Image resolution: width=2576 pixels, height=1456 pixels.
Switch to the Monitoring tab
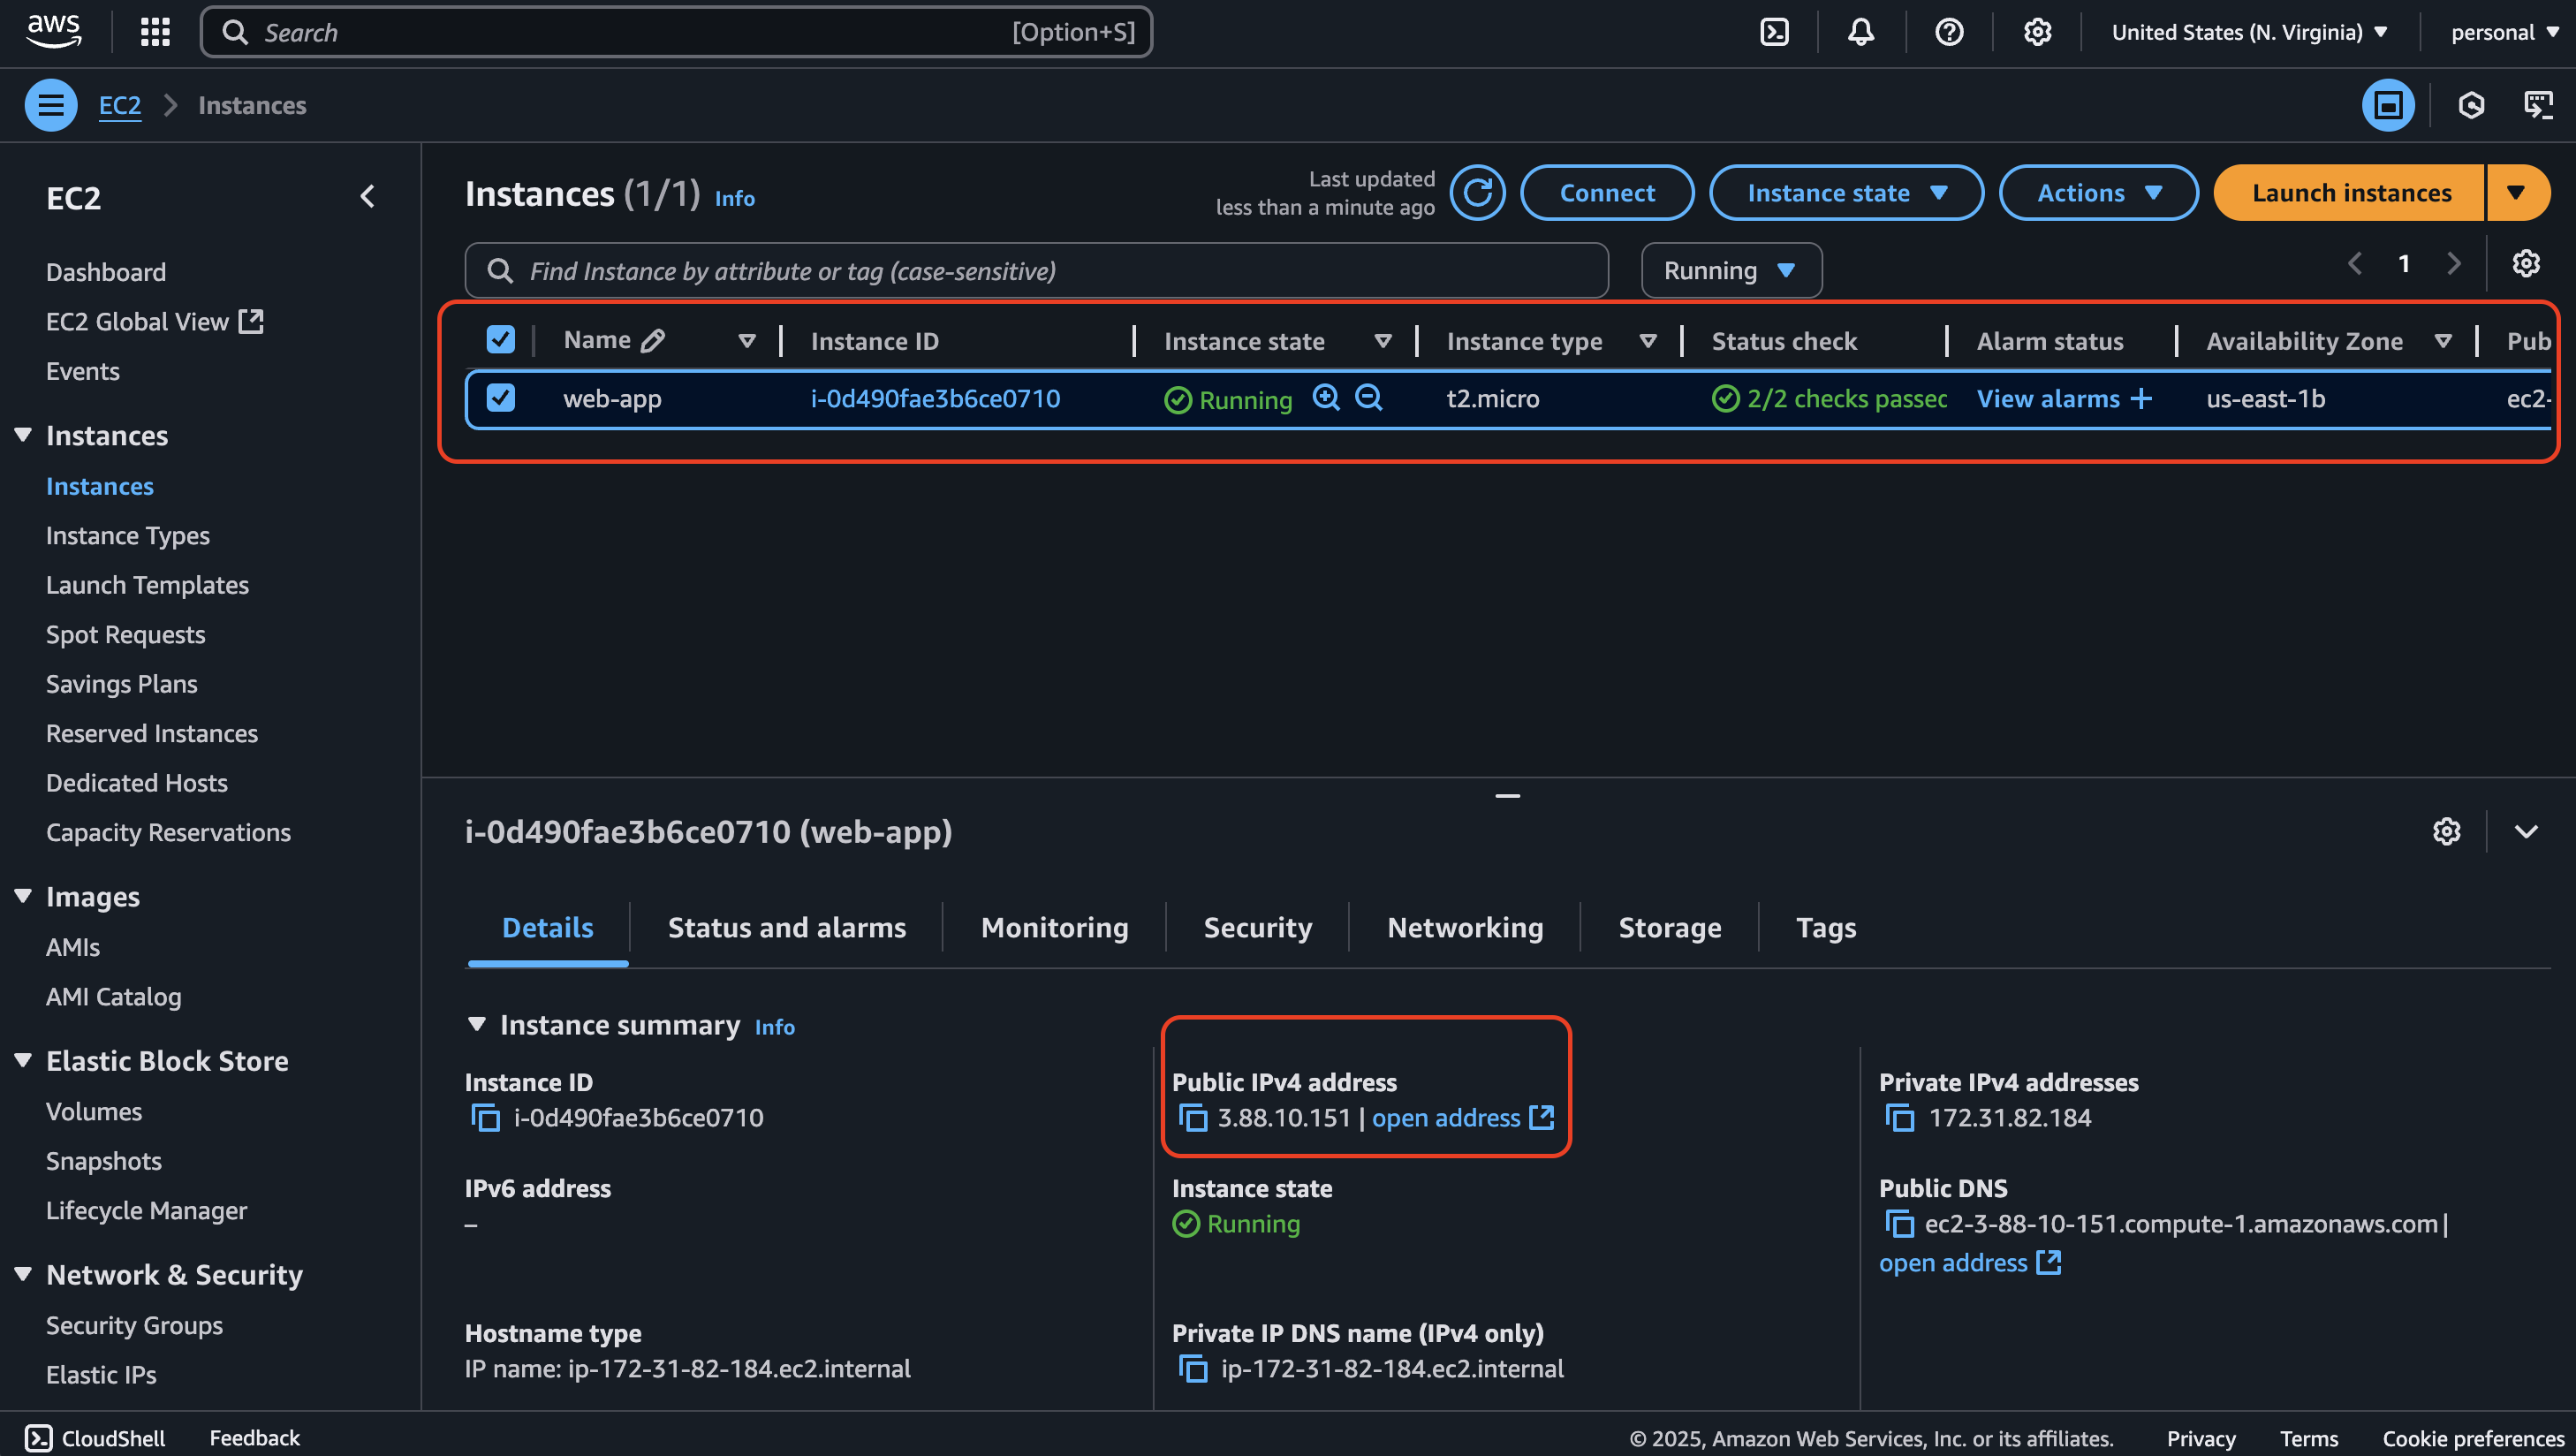(1054, 927)
